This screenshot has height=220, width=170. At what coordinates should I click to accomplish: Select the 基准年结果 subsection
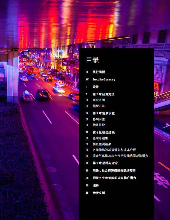coord(100,138)
